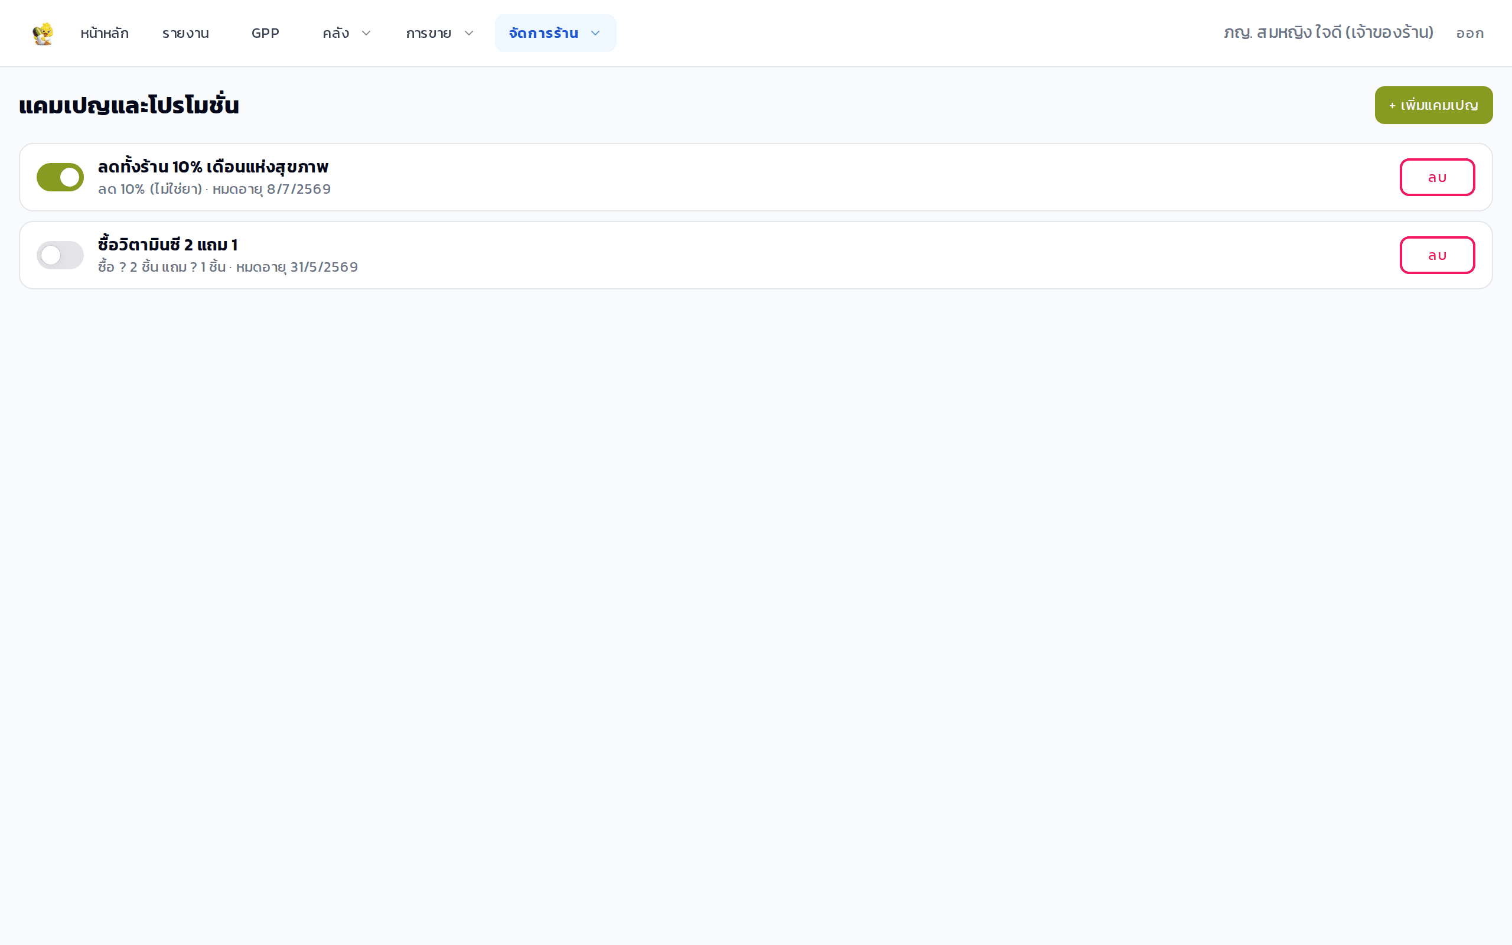Enable the ซื้อวิตามินซี 2 แถม 1 toggle

point(60,255)
